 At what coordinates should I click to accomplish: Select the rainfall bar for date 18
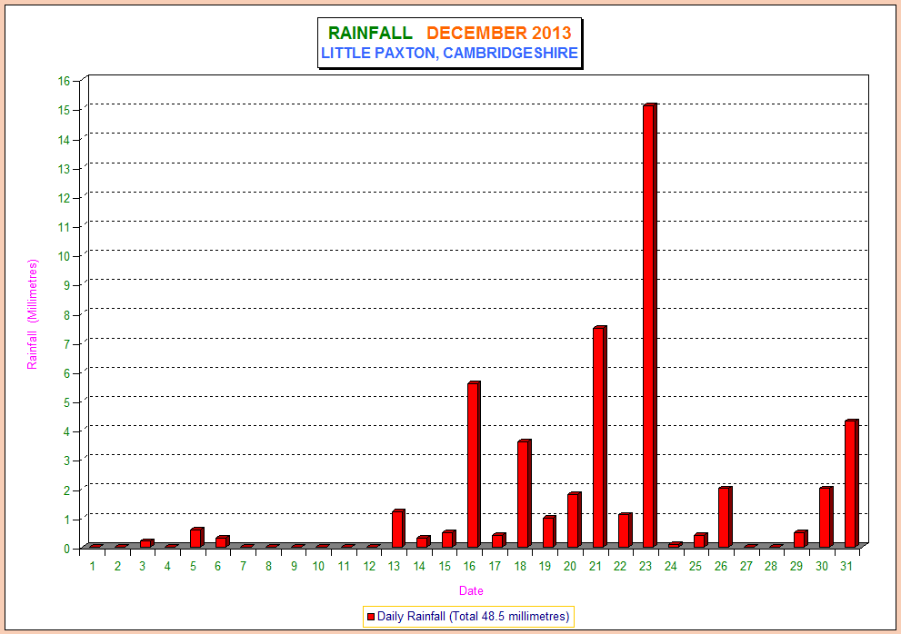[524, 493]
